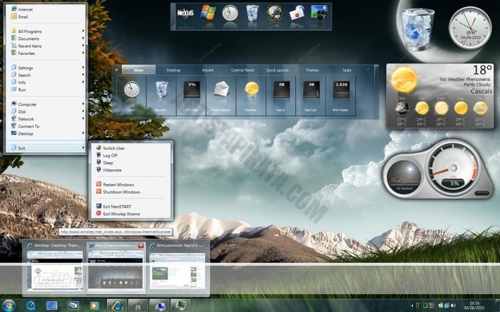The height and width of the screenshot is (312, 500).
Task: Select the Quick Launch shelf tab
Action: 277,70
